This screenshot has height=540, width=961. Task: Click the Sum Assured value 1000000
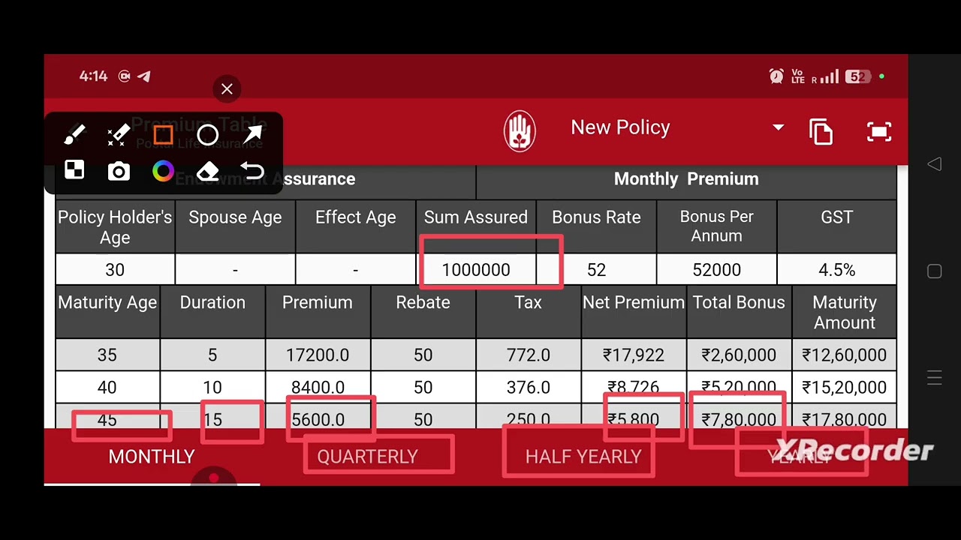pos(476,270)
